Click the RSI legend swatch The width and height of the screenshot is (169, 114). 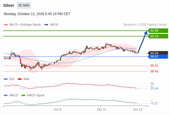tap(6, 79)
